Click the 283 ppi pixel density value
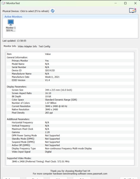This screenshot has width=140, height=179. (49, 113)
